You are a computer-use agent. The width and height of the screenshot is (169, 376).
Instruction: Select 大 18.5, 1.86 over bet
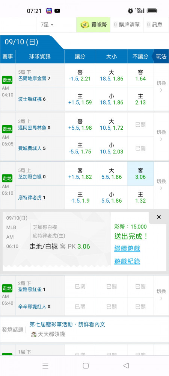112,75
